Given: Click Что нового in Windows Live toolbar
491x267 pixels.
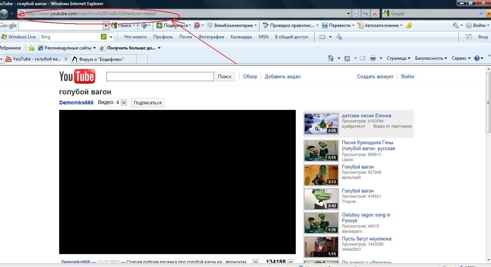Looking at the screenshot, I should pos(135,37).
